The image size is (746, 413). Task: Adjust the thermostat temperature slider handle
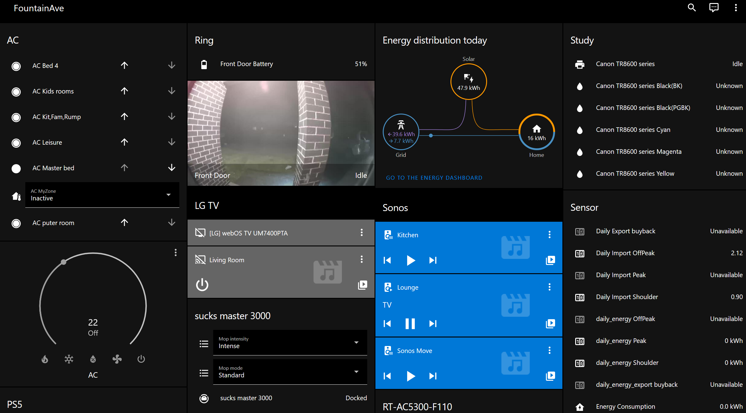[63, 262]
